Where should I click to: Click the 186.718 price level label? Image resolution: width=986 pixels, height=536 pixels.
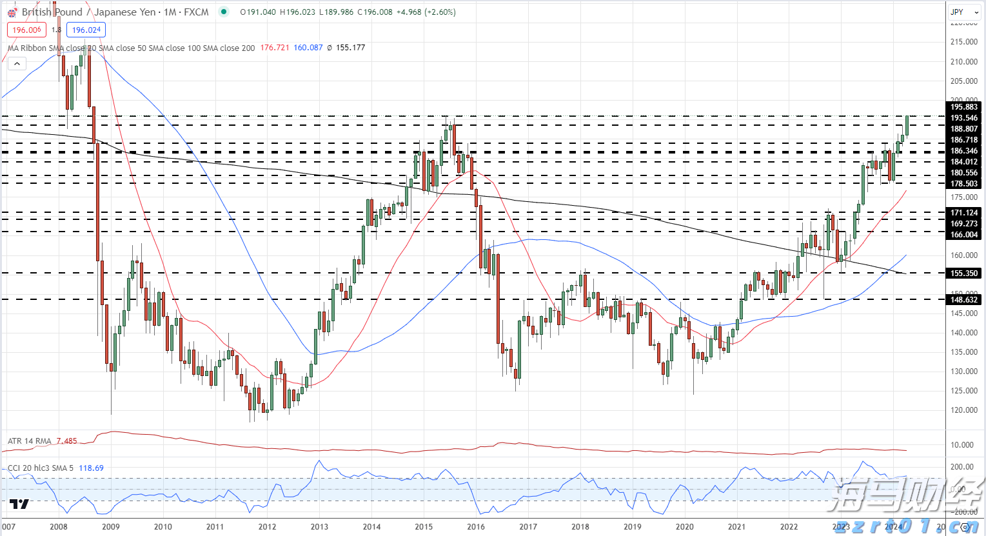964,140
